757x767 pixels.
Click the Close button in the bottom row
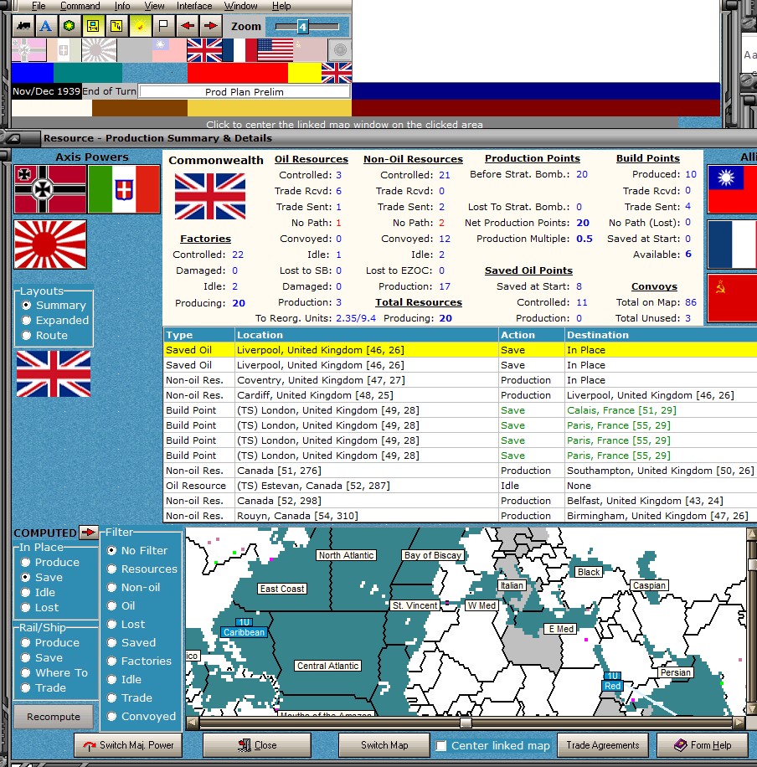257,745
